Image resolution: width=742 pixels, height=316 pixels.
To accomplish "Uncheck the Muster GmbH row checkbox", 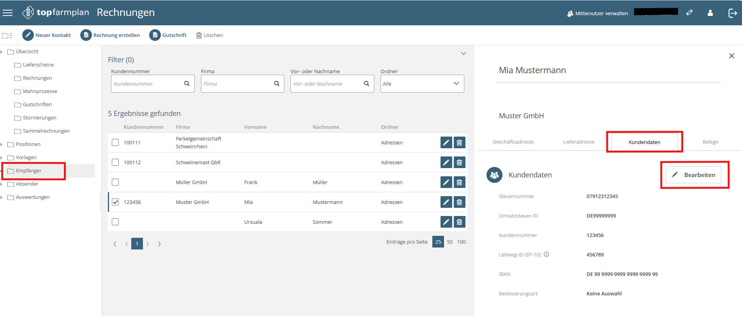I will (x=115, y=202).
